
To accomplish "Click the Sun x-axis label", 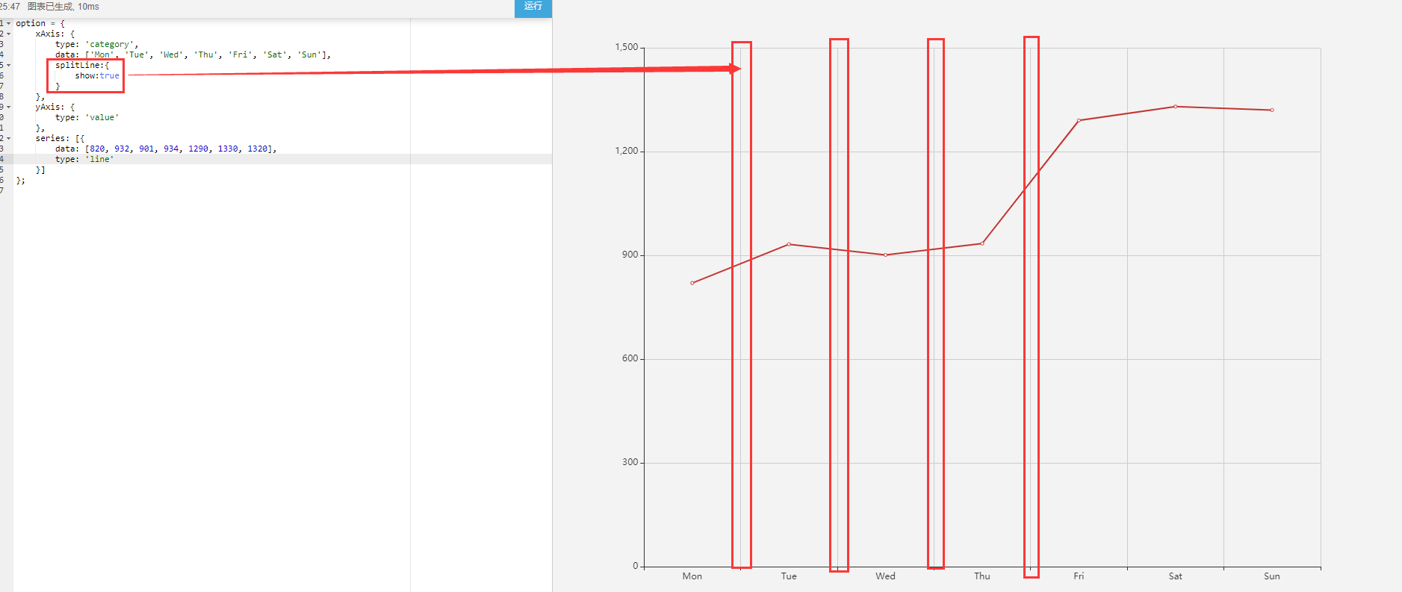I will click(1272, 576).
